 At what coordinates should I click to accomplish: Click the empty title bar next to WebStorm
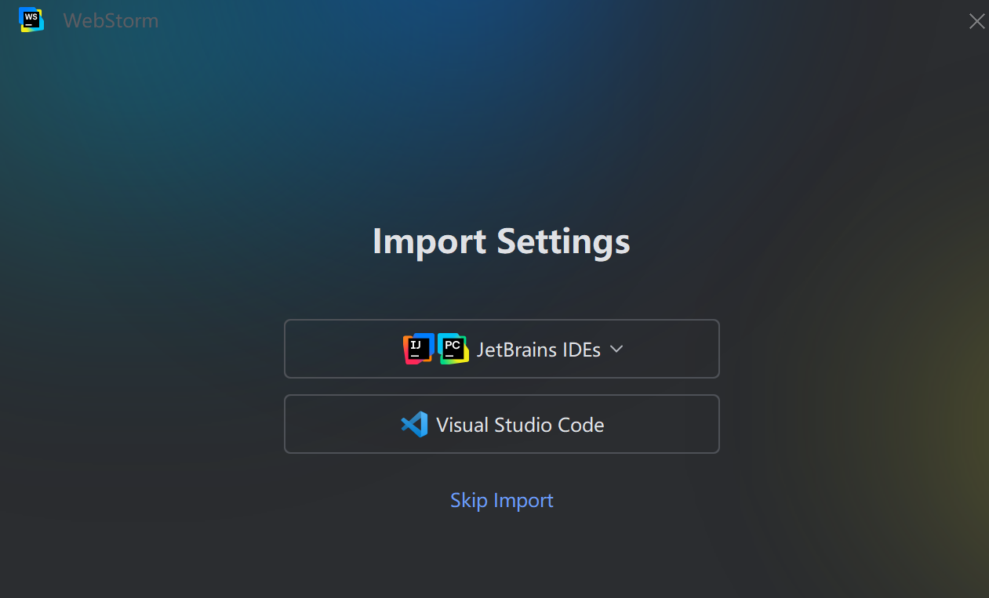click(549, 20)
